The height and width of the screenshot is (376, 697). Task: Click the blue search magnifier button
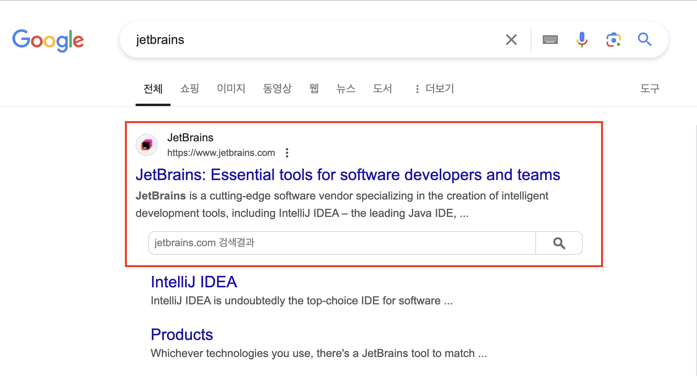645,40
